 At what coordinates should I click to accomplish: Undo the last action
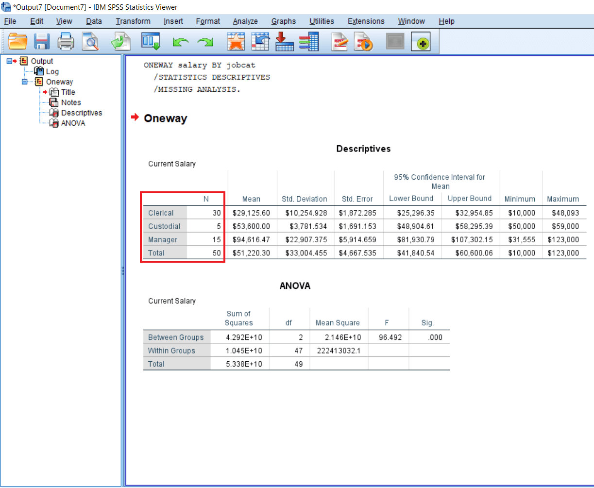181,42
